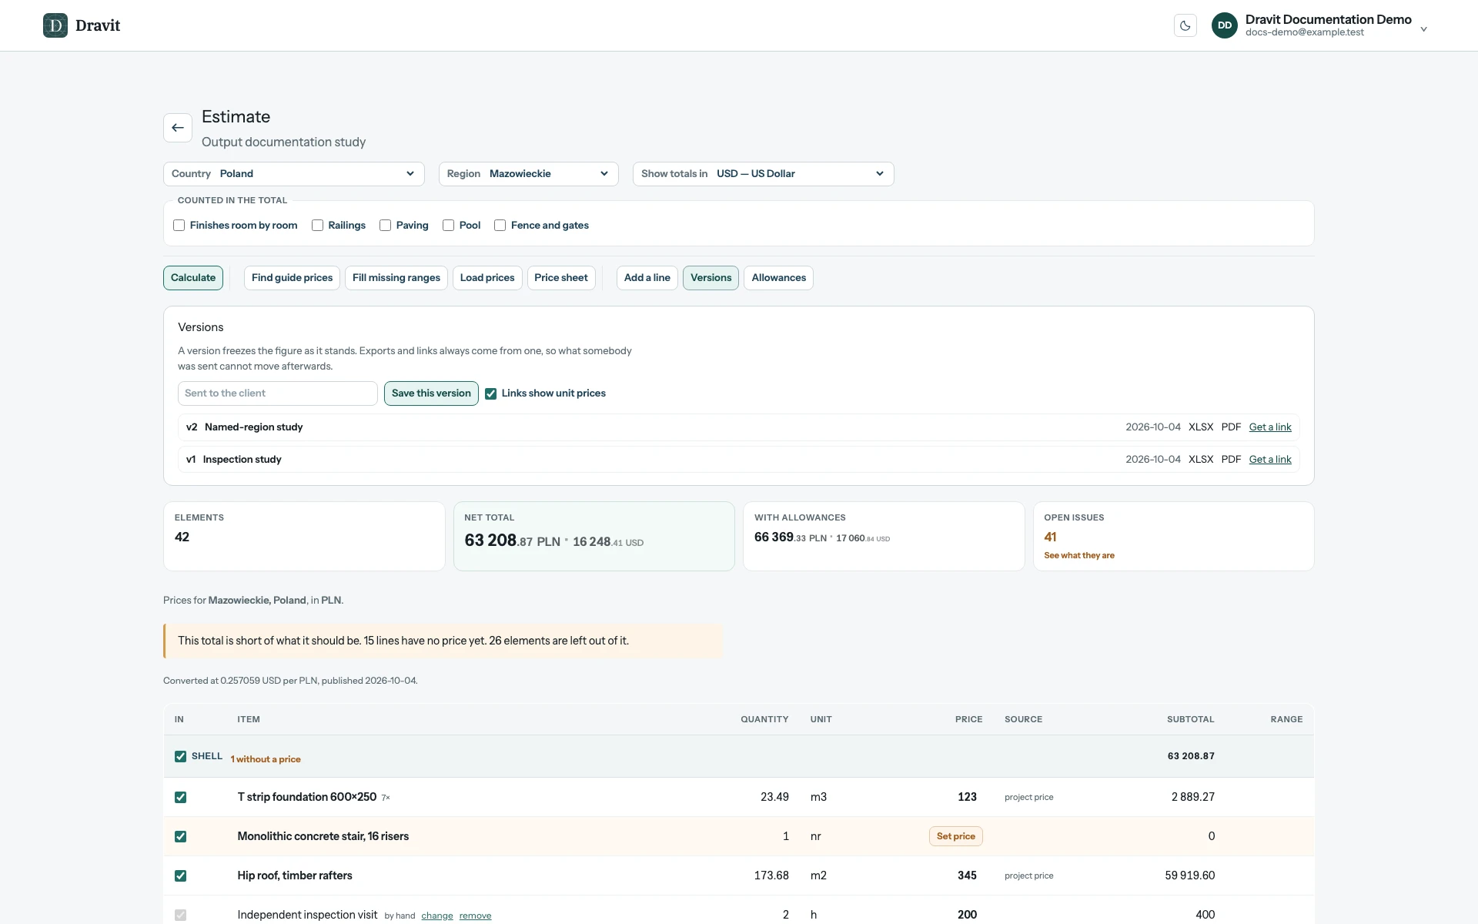Screen dimensions: 1478x924
Task: Check the Railings checkbox
Action: pyautogui.click(x=317, y=226)
